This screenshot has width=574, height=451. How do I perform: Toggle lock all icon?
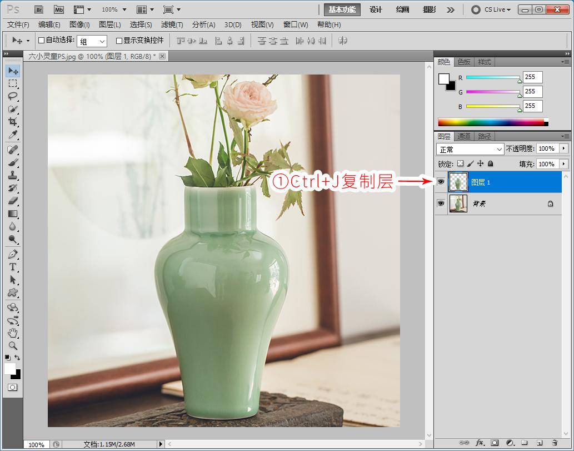click(x=491, y=163)
